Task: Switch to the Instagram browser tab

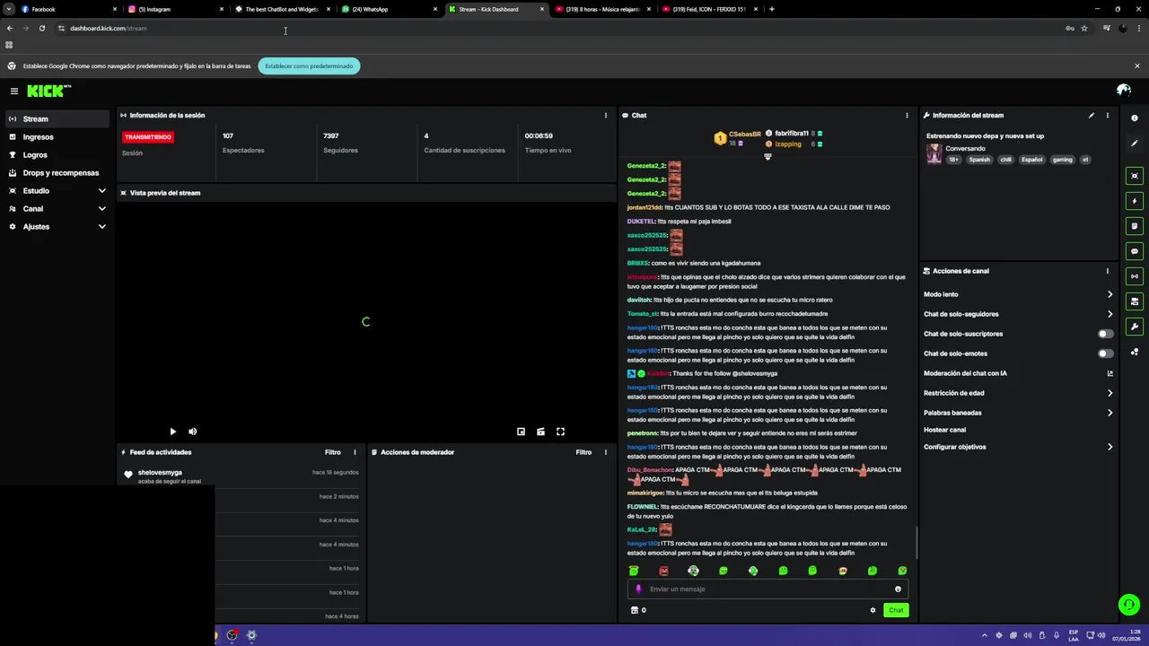Action: coord(175,9)
